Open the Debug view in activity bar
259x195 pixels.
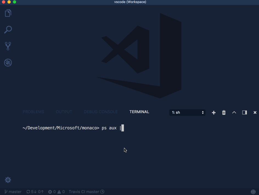coord(8,63)
